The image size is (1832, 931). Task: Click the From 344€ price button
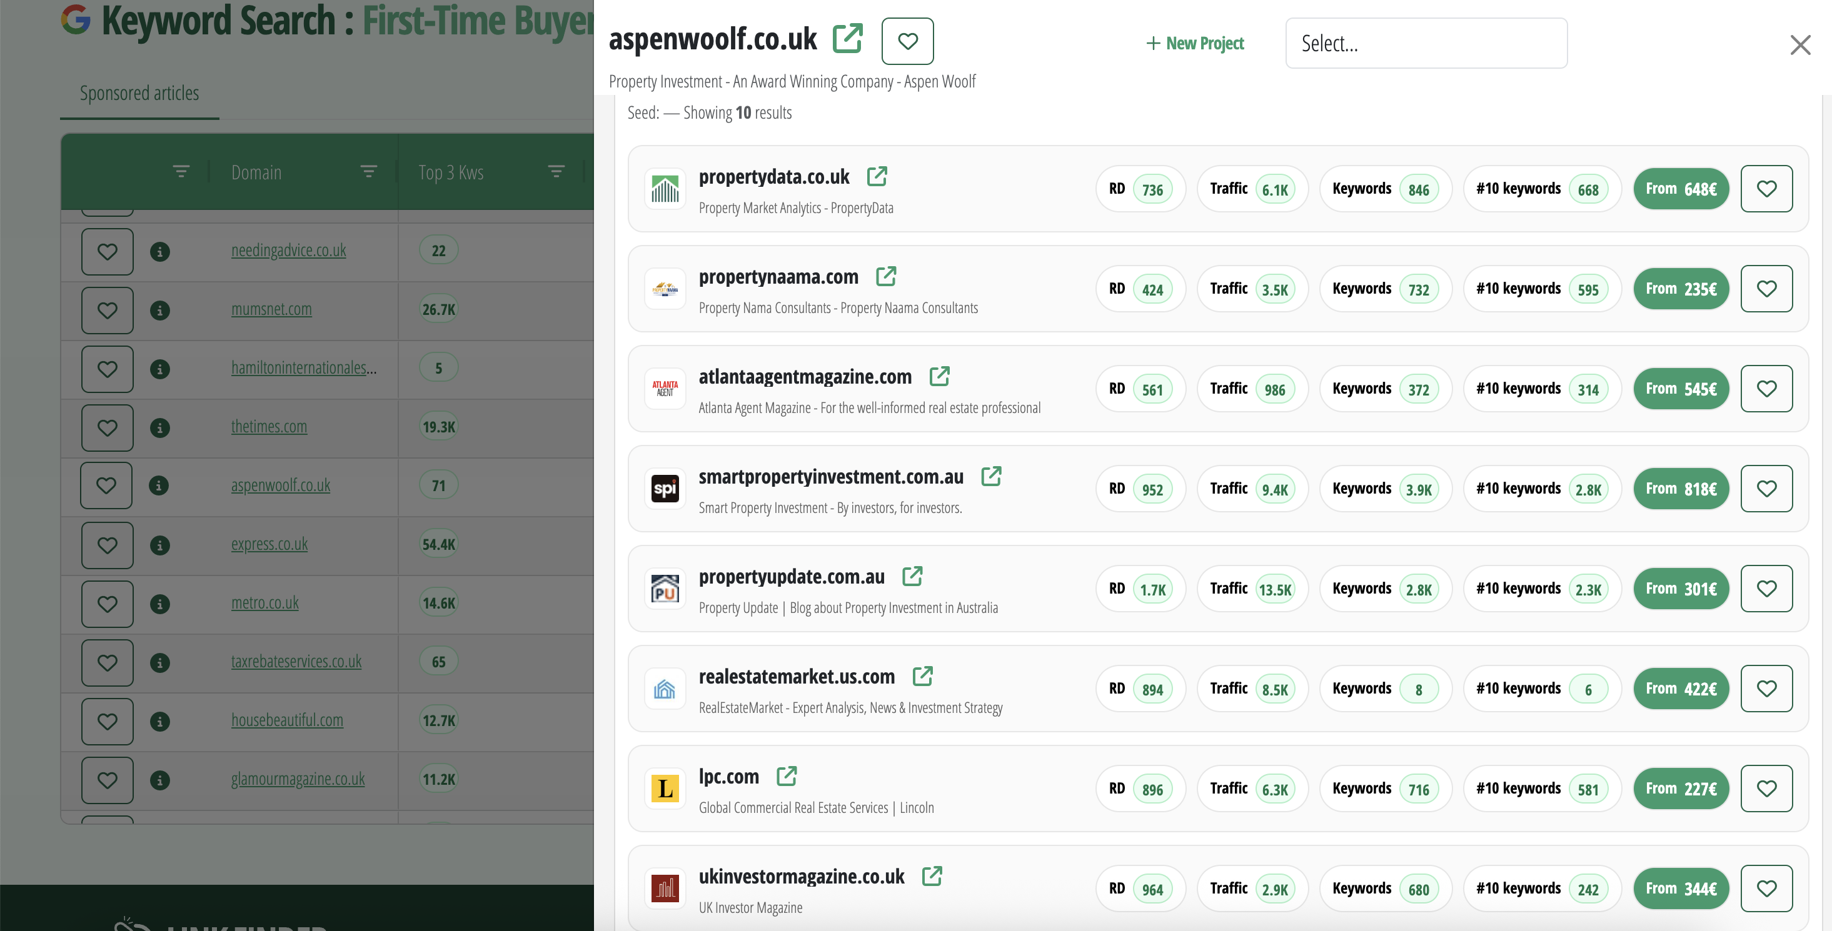pyautogui.click(x=1681, y=889)
